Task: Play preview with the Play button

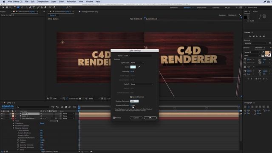Action: [257, 36]
